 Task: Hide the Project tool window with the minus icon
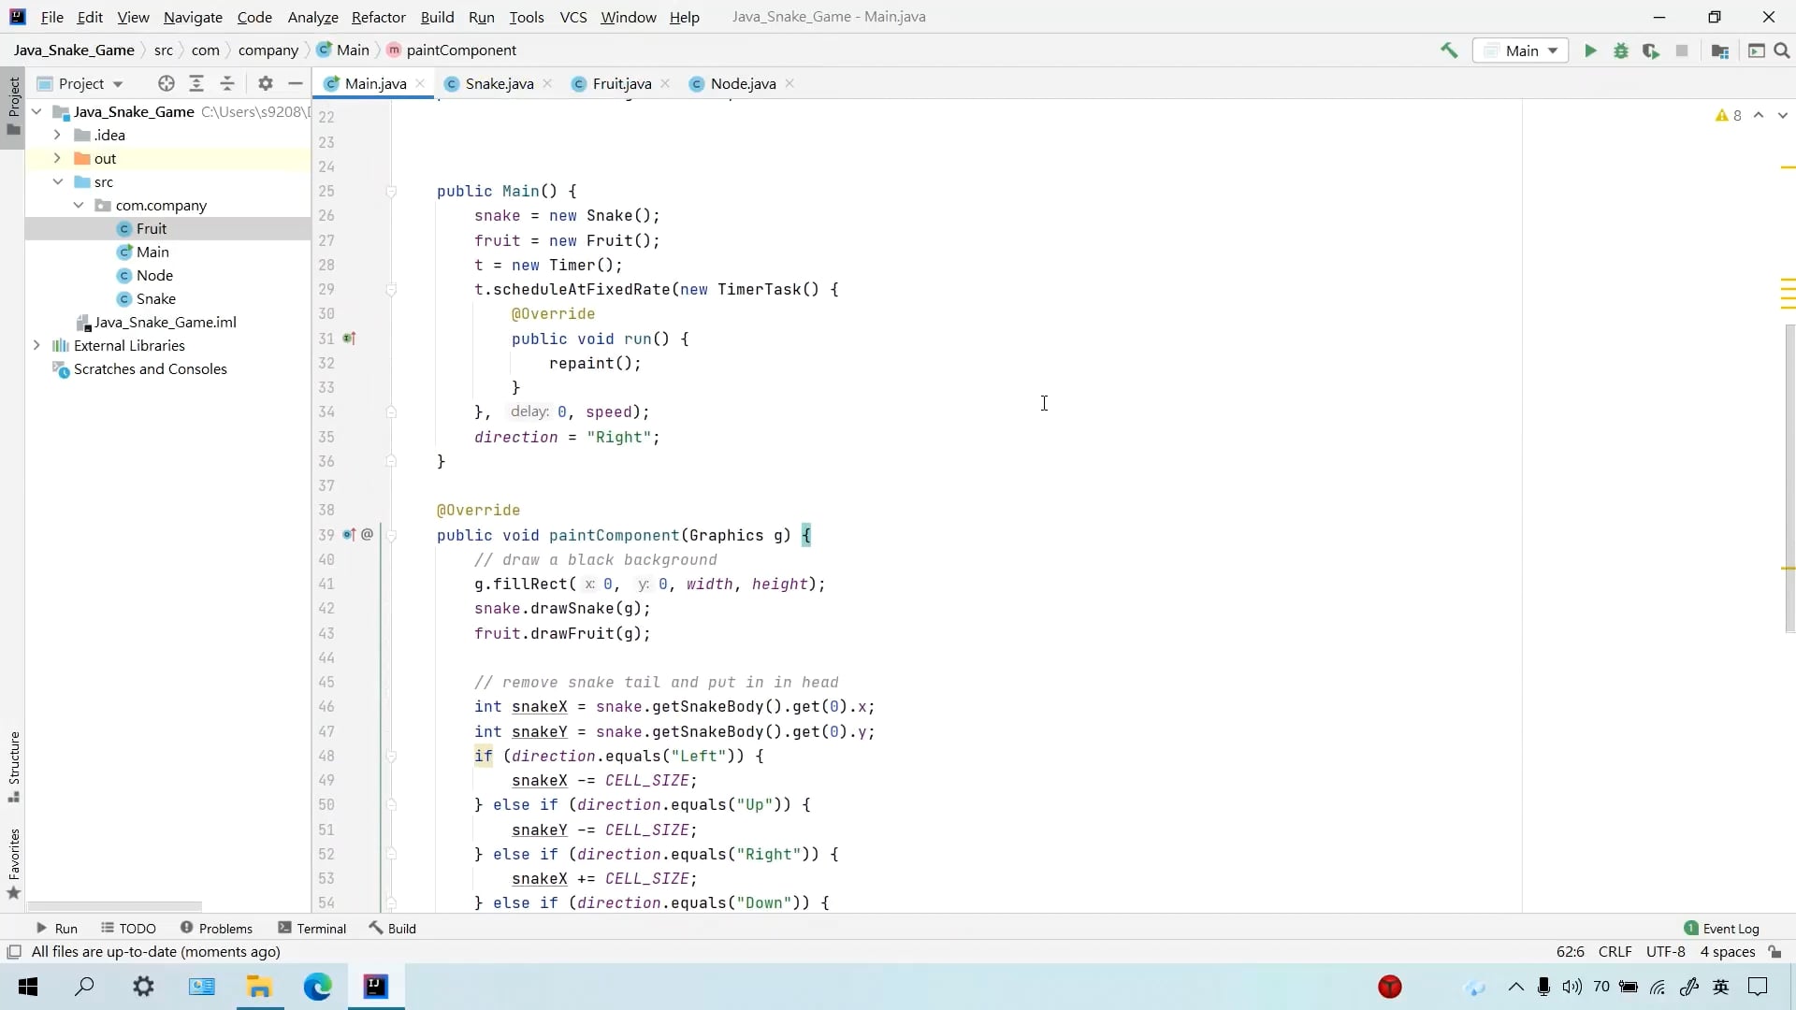(x=295, y=83)
